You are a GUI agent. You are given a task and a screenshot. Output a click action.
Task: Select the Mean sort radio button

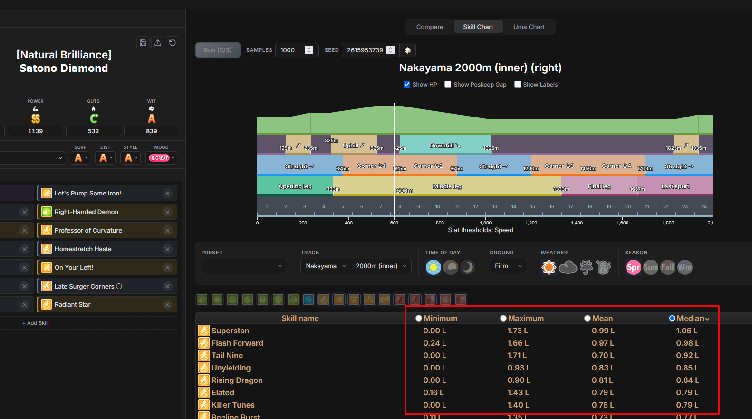[x=588, y=318]
